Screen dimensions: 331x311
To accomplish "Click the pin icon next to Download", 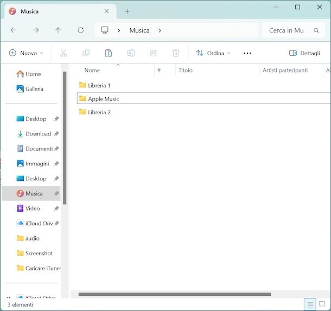I will [56, 134].
